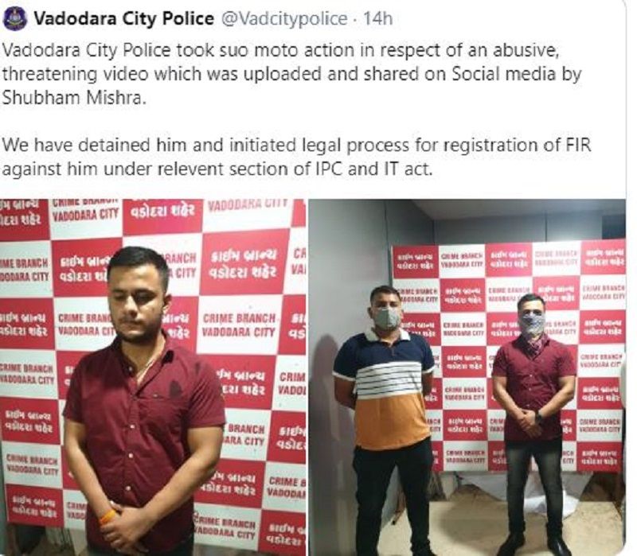This screenshot has height=556, width=637.
Task: Click the 'IPC and IT act' text line
Action: pyautogui.click(x=217, y=169)
